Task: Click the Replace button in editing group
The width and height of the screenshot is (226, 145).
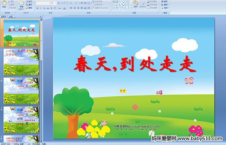Action: pos(165,5)
